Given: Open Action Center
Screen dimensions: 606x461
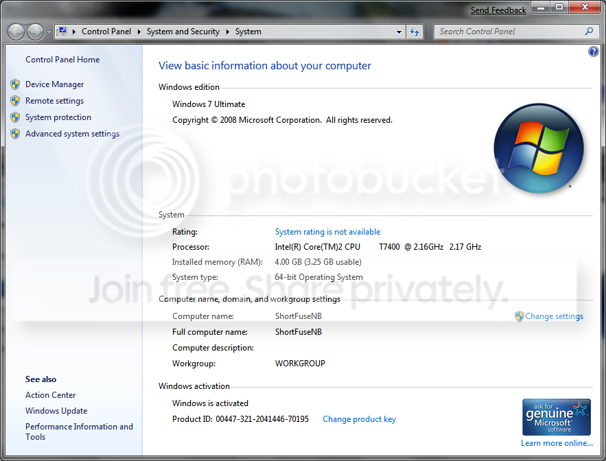Looking at the screenshot, I should point(51,395).
